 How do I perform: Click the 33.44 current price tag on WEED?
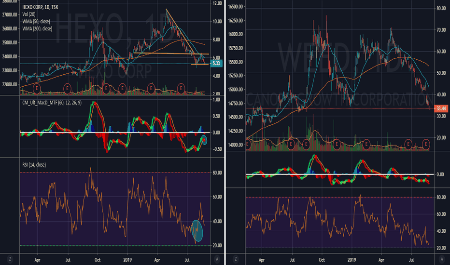point(441,108)
